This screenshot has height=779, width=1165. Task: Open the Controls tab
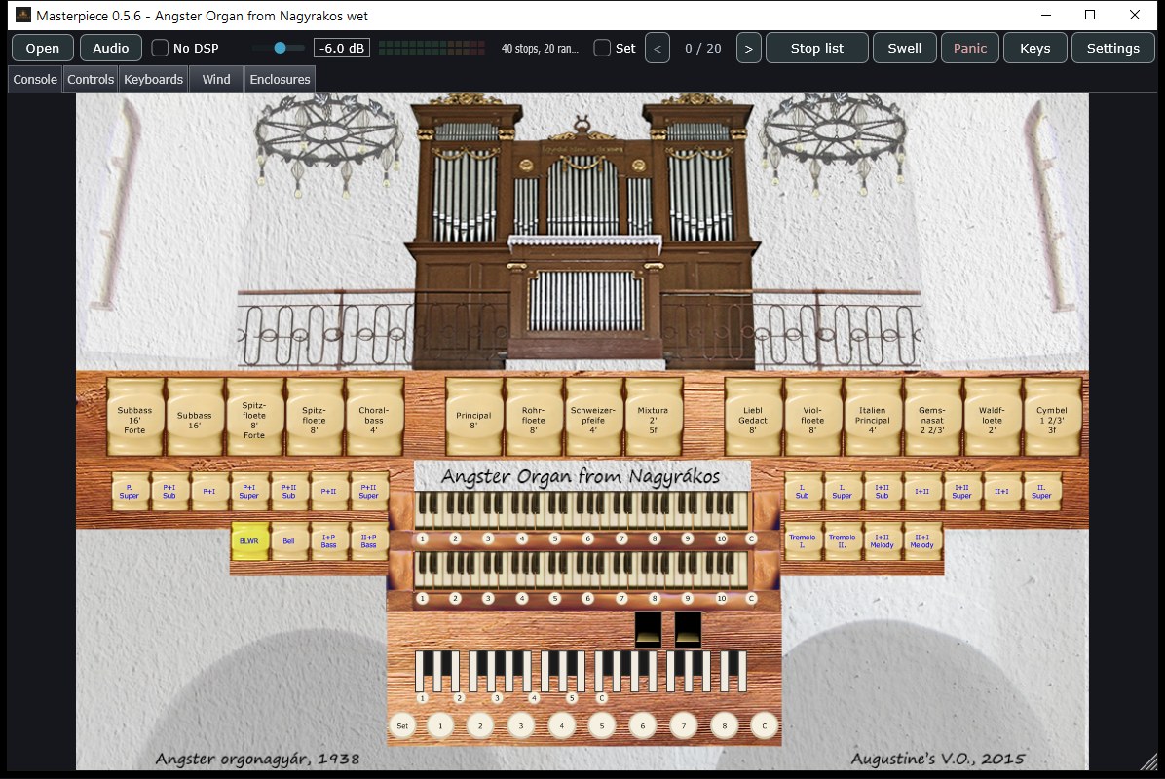[91, 80]
